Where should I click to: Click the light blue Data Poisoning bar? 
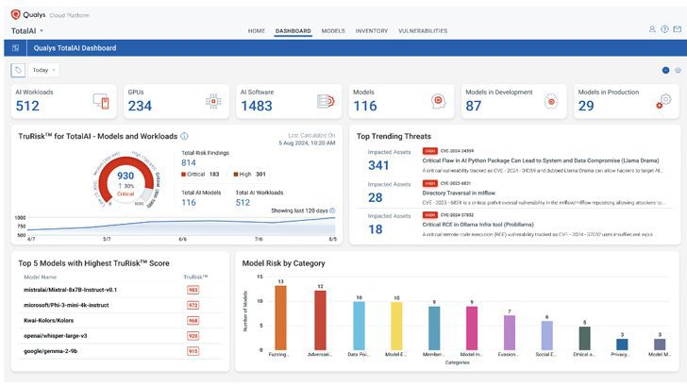click(359, 326)
